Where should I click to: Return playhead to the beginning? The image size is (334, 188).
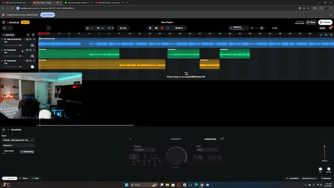(x=156, y=28)
